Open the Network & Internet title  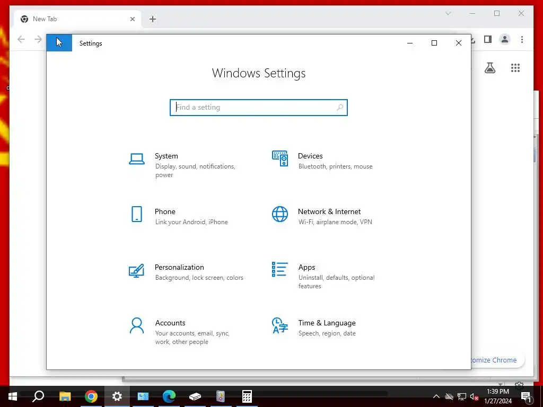329,211
